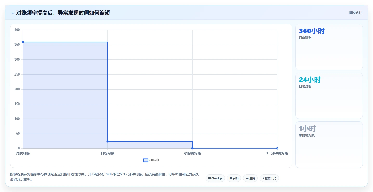The image size is (373, 192).
Task: Click the 1小时 value text
Action: [307, 129]
